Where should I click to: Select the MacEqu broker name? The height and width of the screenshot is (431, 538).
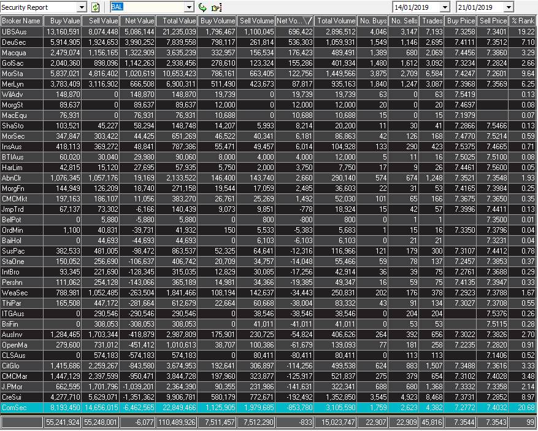click(x=14, y=115)
